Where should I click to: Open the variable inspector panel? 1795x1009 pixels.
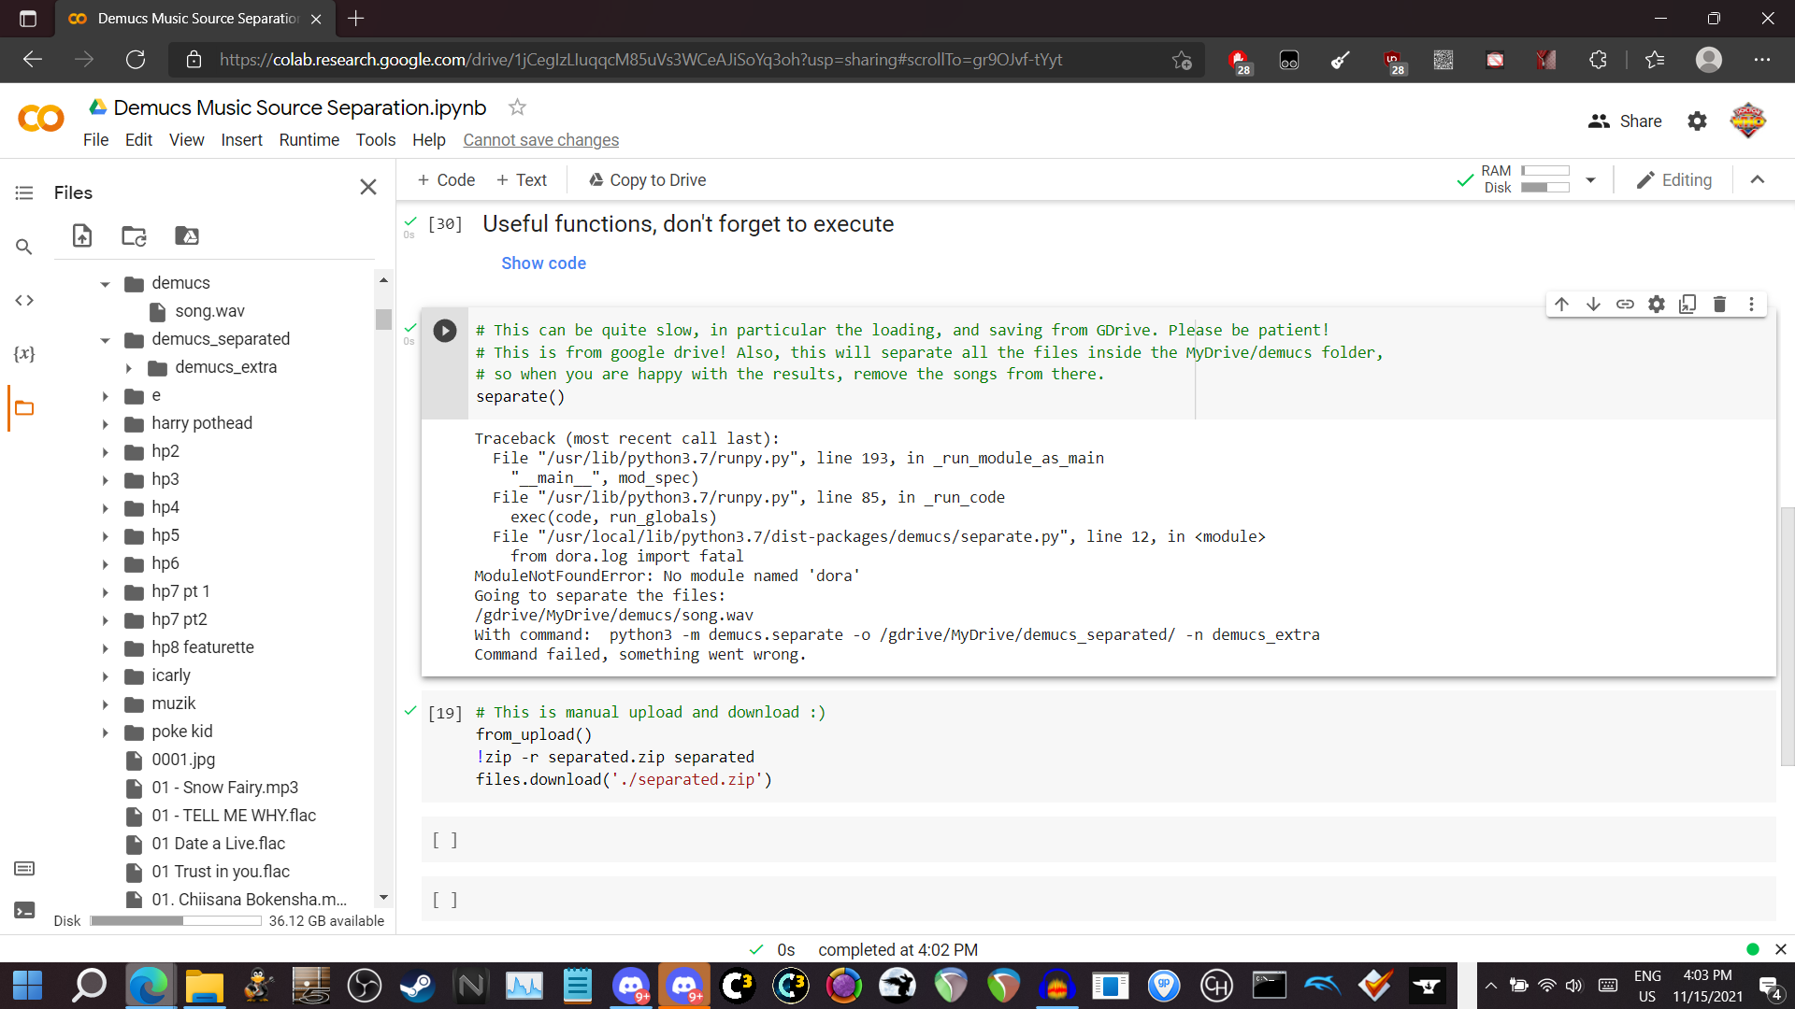[x=25, y=354]
